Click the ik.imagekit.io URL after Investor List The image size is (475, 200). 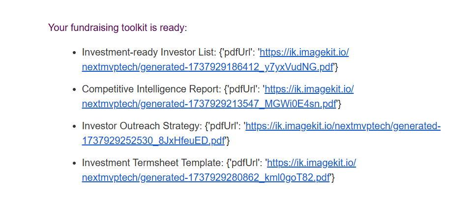[x=304, y=53]
